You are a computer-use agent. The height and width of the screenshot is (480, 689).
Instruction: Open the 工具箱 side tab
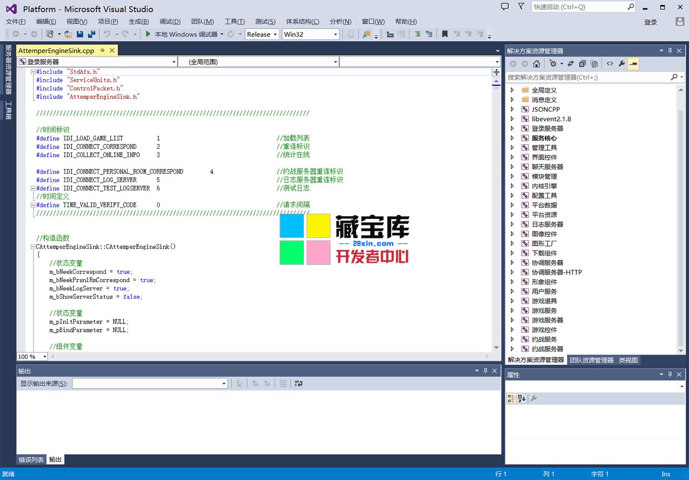pos(8,111)
